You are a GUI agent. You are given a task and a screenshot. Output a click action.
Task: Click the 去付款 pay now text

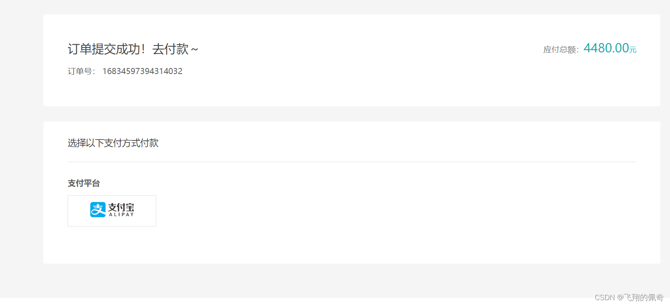pos(173,49)
